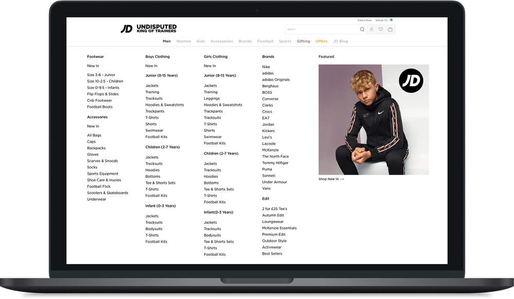Click the Girls Clothing heading
This screenshot has height=299, width=514.
215,57
